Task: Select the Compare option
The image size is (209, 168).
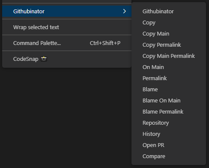Action: pyautogui.click(x=169, y=156)
